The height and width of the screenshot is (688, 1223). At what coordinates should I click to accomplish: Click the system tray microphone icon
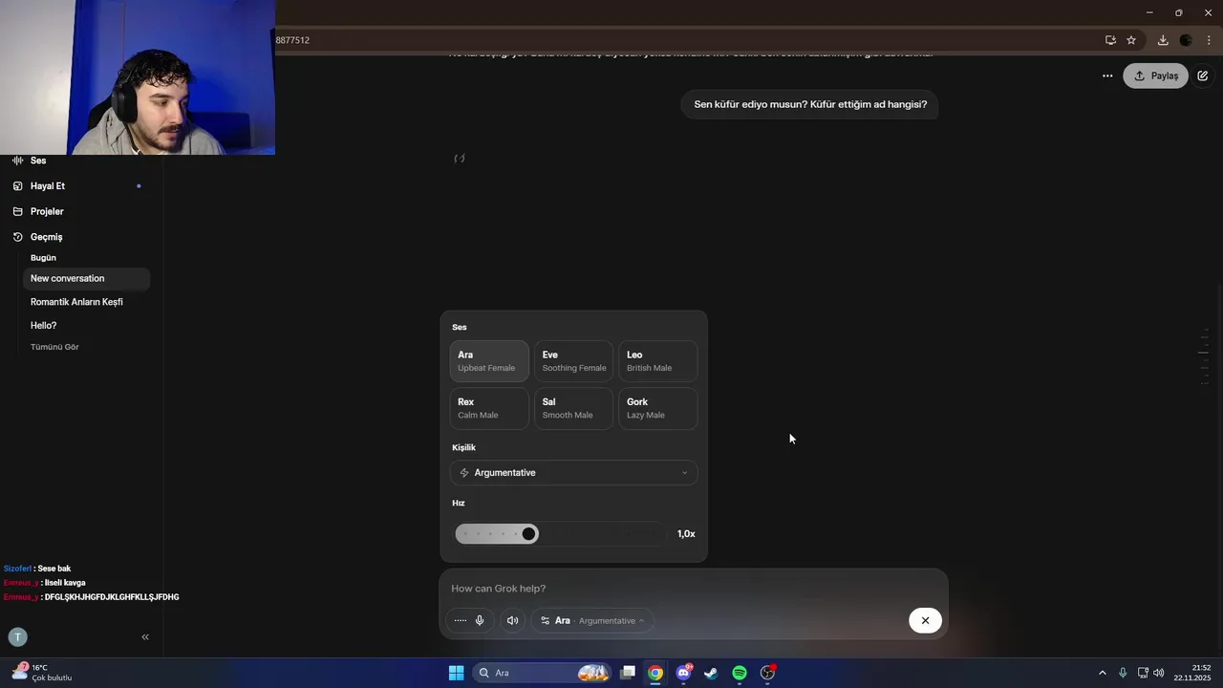pyautogui.click(x=1123, y=673)
